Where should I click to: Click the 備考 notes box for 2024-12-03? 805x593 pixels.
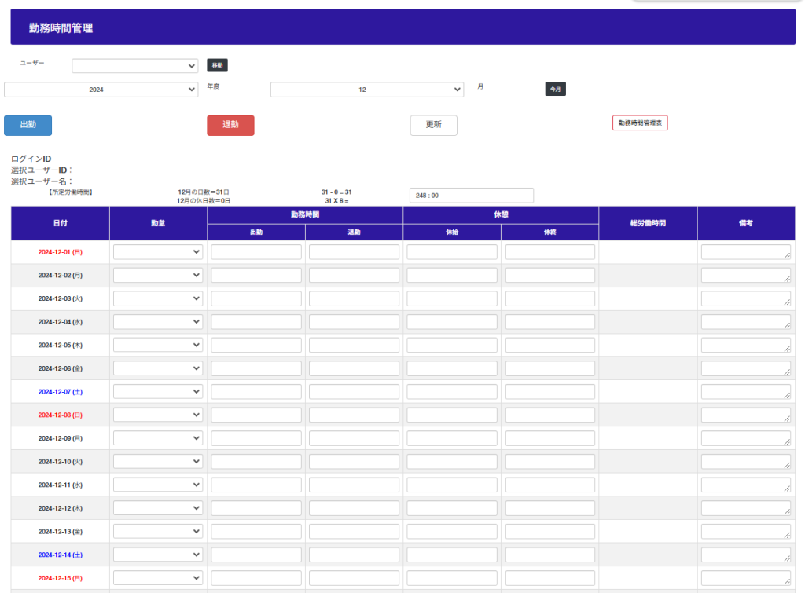point(744,298)
